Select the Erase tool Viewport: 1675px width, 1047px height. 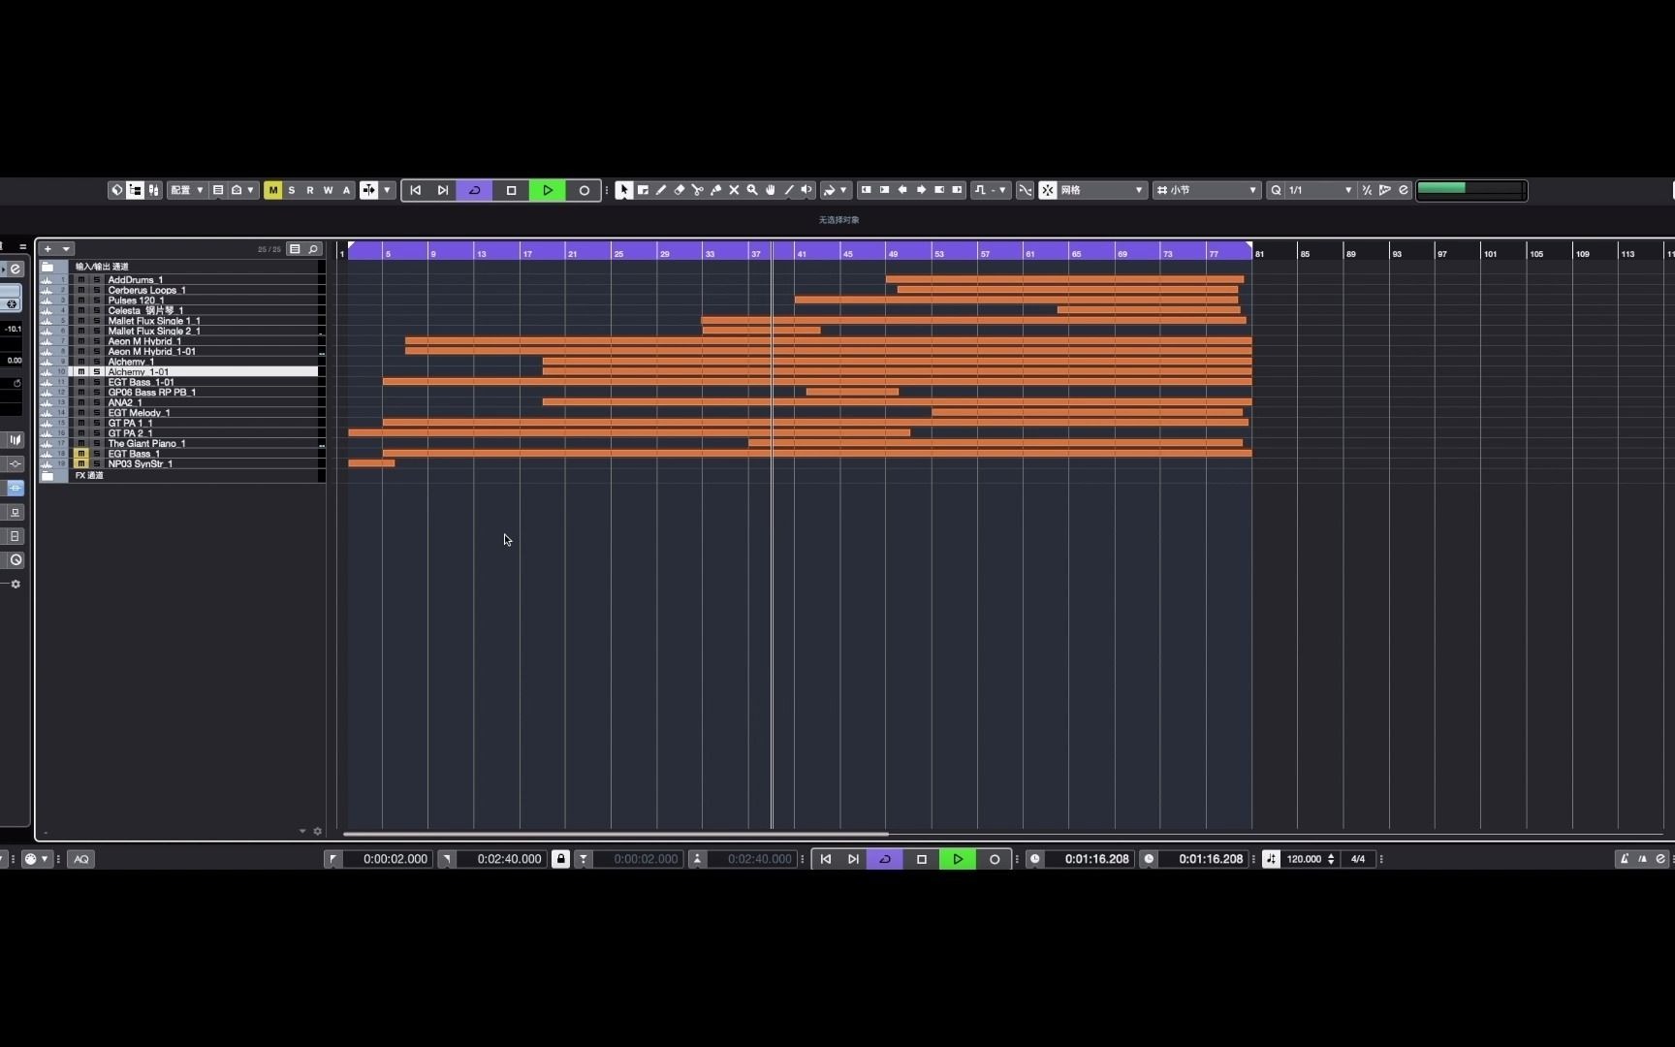coord(679,190)
